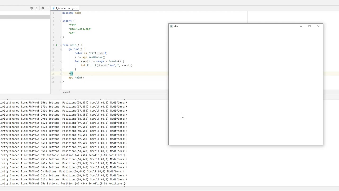
Task: Click the main() breadcrumb below the editor
Action: (x=66, y=92)
